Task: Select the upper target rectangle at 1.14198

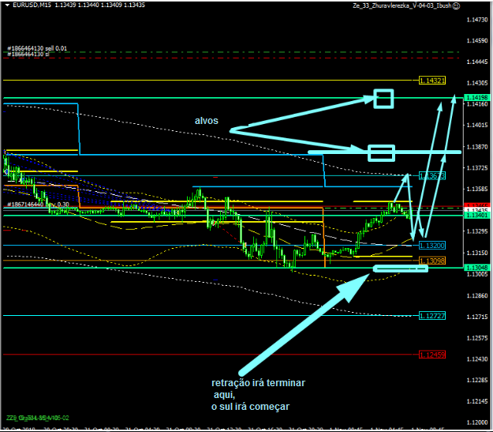Action: click(383, 98)
